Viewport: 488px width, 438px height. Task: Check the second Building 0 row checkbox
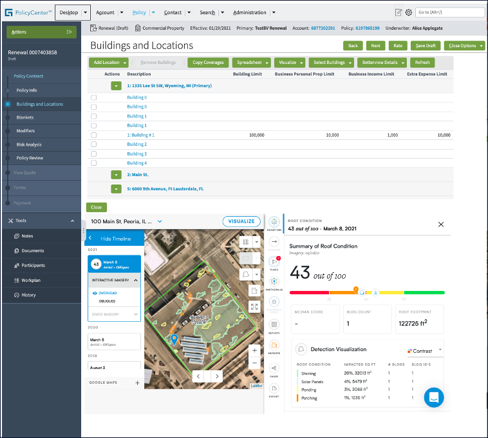(x=94, y=107)
